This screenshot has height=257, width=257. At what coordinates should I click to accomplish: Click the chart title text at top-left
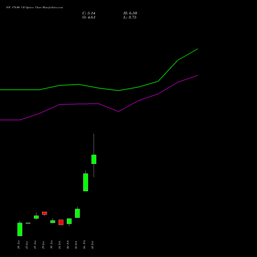[x=34, y=8]
